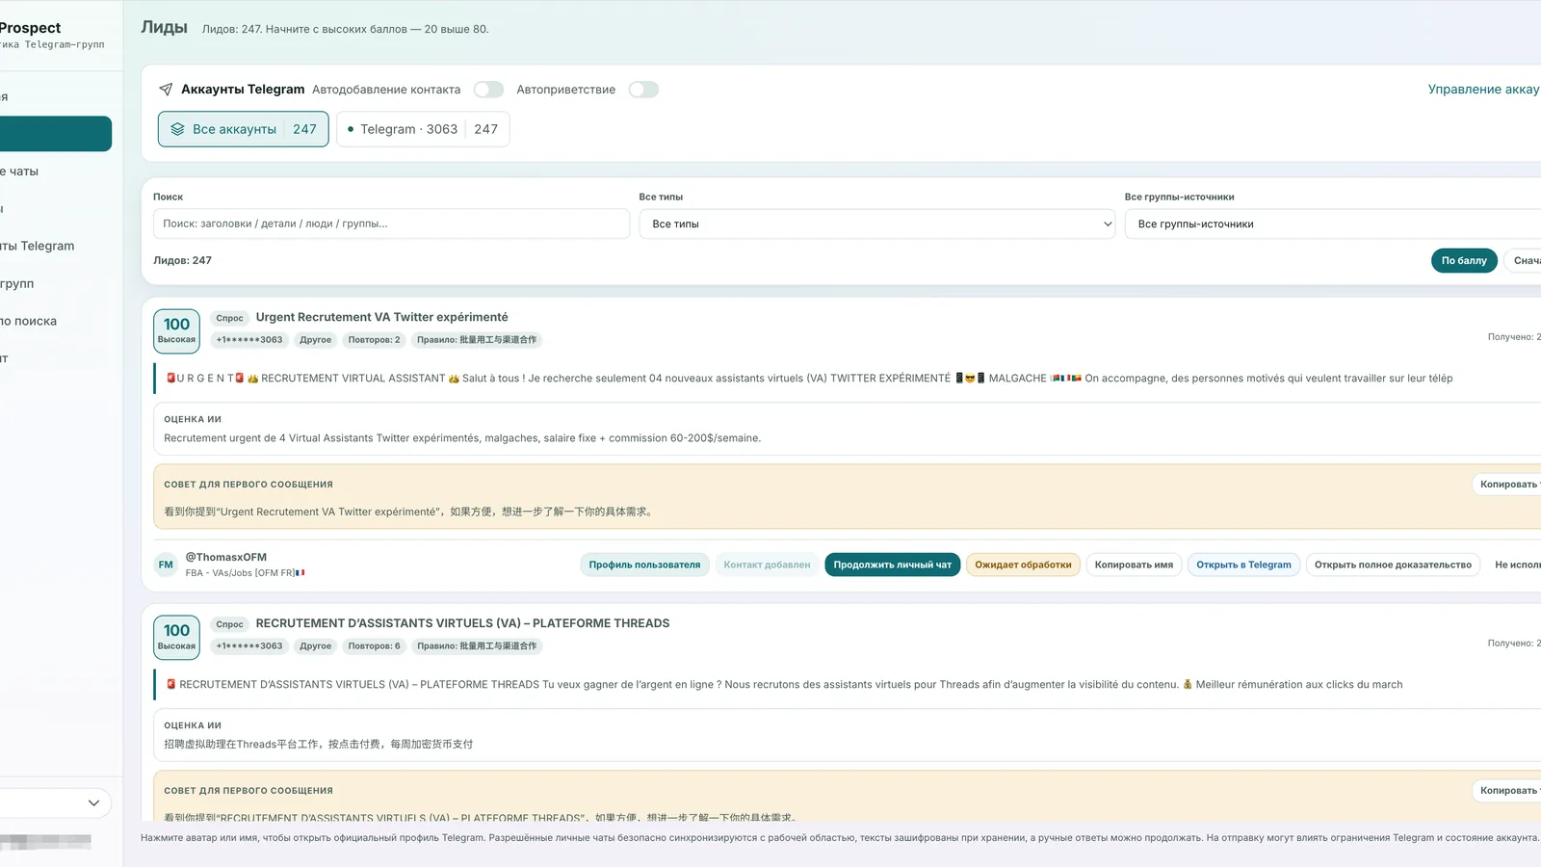Image resolution: width=1541 pixels, height=867 pixels.
Task: Click the 100 score badge on PLATEFORME THREADS lead
Action: [176, 637]
